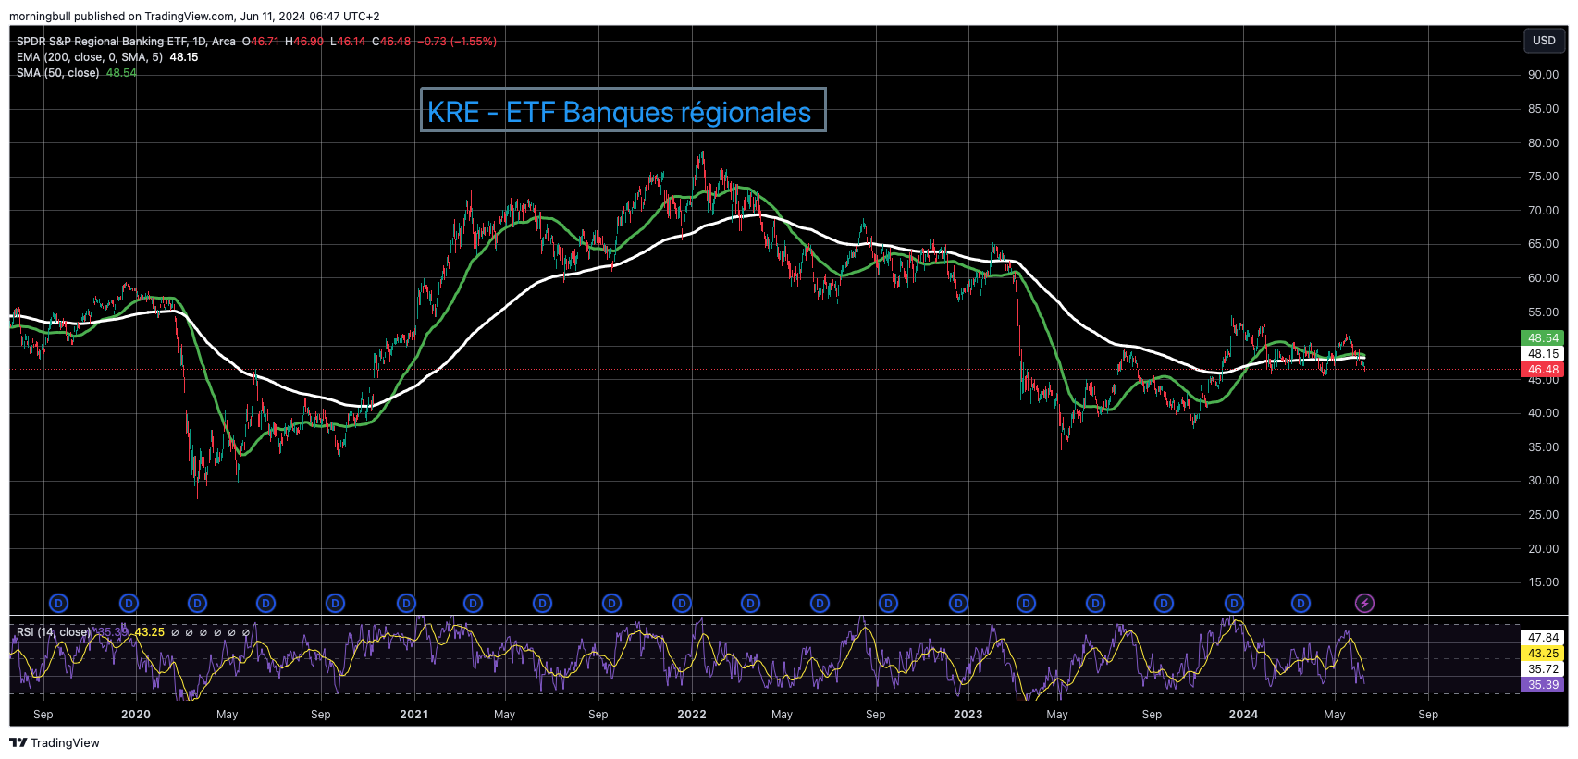
Task: Click the dividend marker above the 2021 label
Action: click(x=406, y=604)
